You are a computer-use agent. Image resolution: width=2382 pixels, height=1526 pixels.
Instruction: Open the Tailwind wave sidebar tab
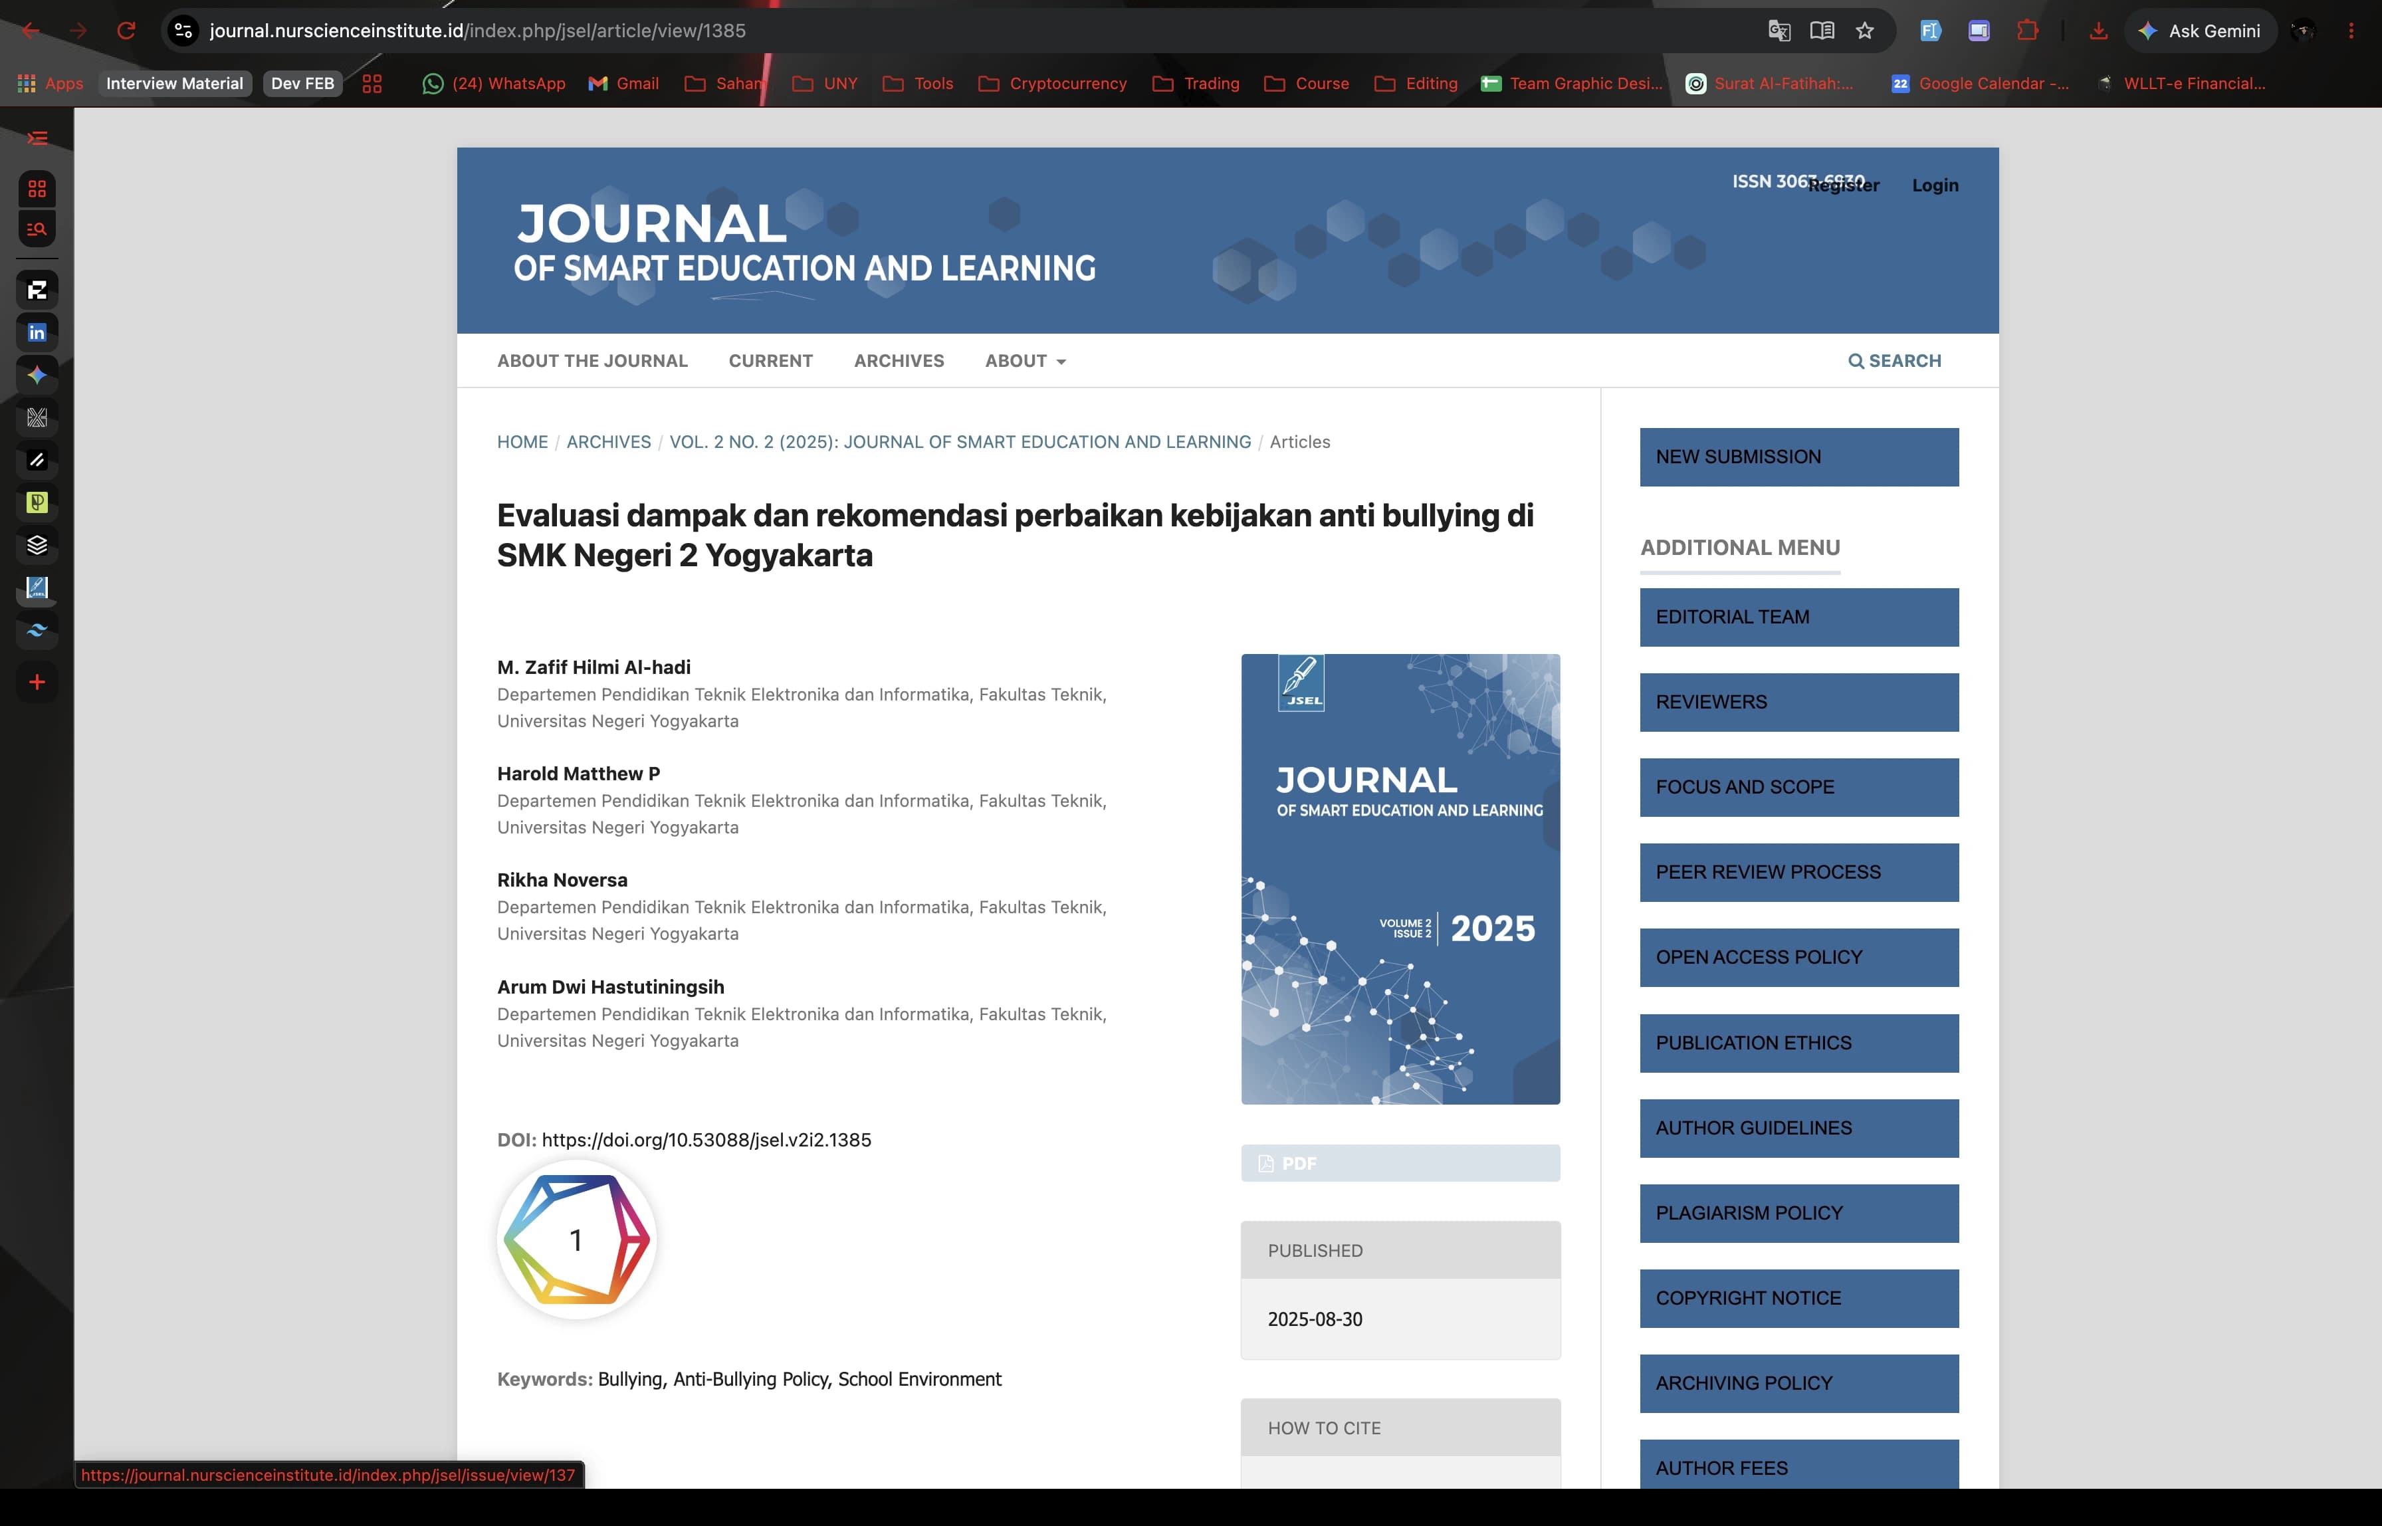click(37, 630)
